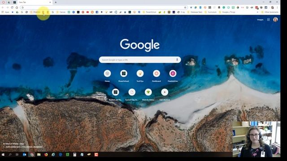Open the Windows Start menu
This screenshot has width=287, height=161.
click(x=3, y=155)
